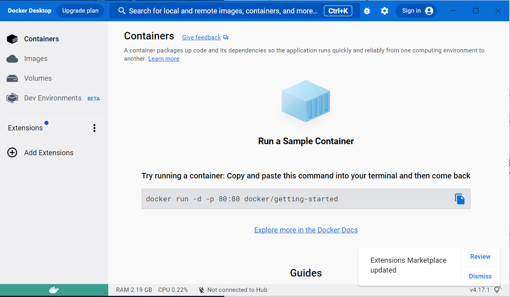Click the Images cloud icon
This screenshot has height=297, width=510.
12,59
